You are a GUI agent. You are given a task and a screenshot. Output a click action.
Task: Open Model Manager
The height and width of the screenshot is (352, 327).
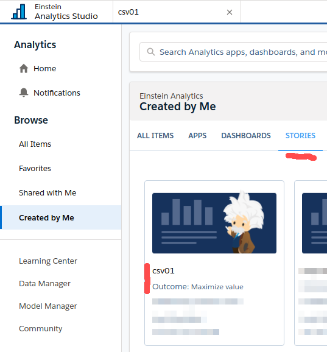coord(48,306)
